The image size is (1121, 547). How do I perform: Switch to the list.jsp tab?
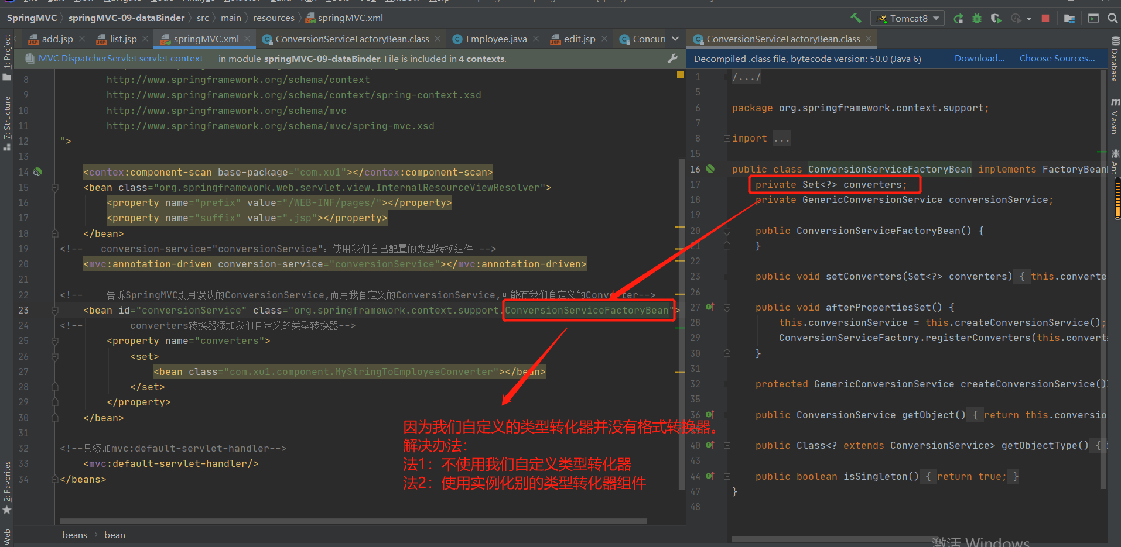[x=123, y=39]
